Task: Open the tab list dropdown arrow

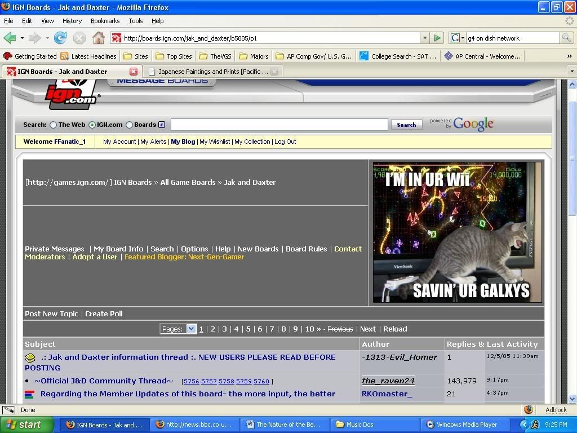Action: [572, 71]
